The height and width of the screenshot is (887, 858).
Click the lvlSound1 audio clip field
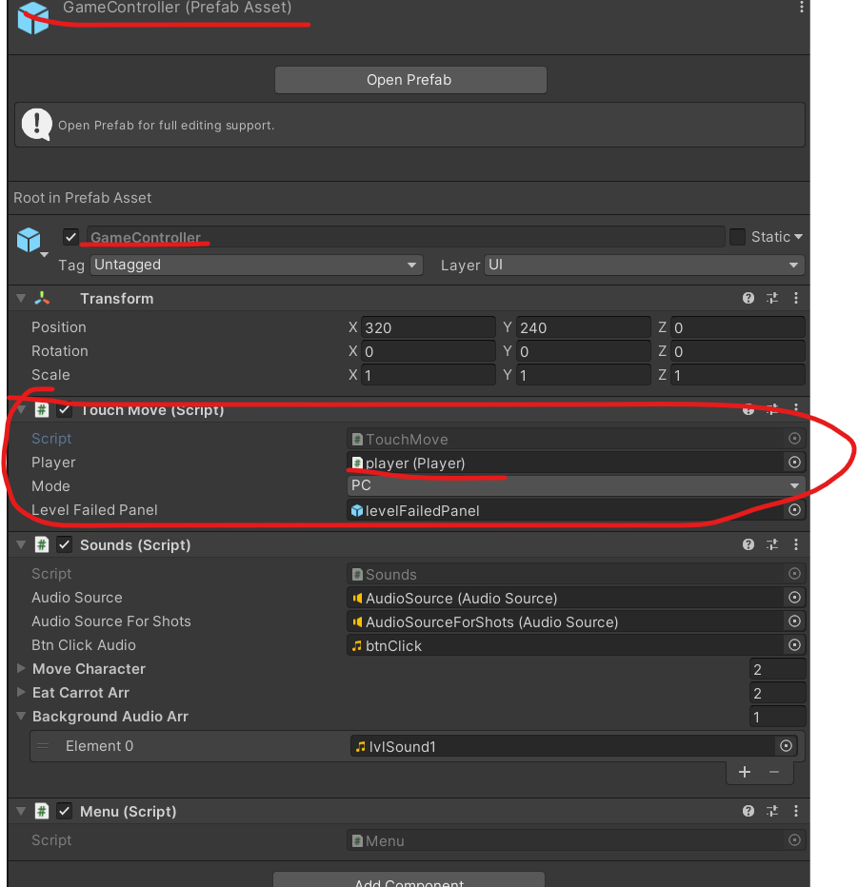click(x=562, y=746)
